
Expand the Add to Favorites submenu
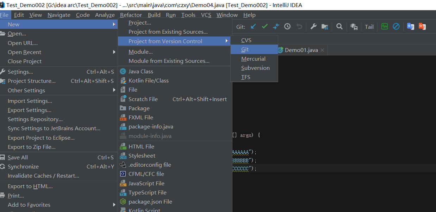click(58, 205)
